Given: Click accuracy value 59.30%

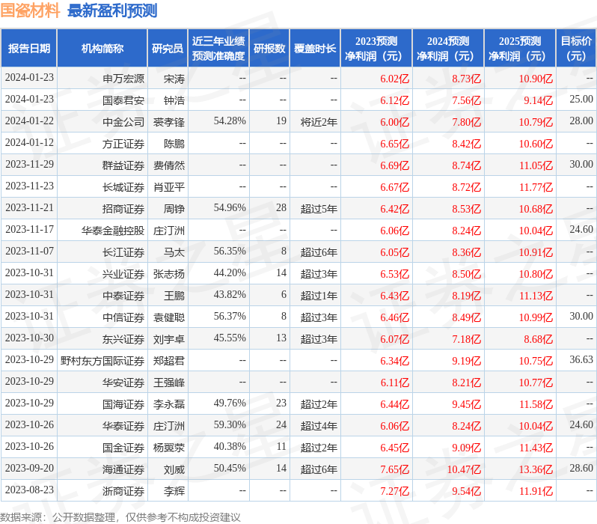Looking at the screenshot, I should coord(230,425).
